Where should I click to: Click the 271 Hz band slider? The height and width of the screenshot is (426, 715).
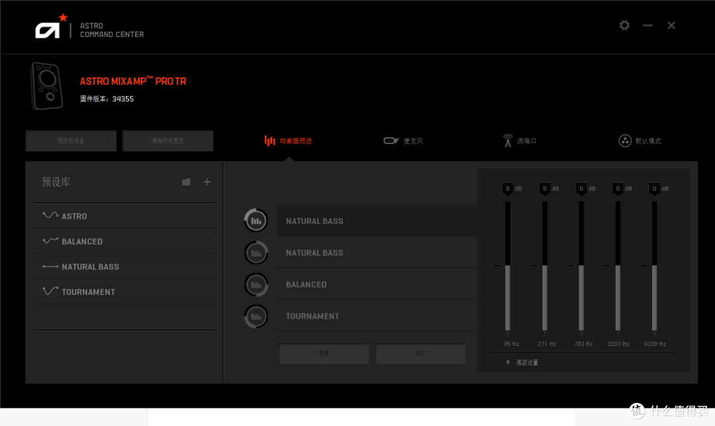point(544,266)
